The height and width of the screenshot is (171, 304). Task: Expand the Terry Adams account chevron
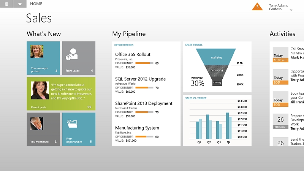pos(291,10)
